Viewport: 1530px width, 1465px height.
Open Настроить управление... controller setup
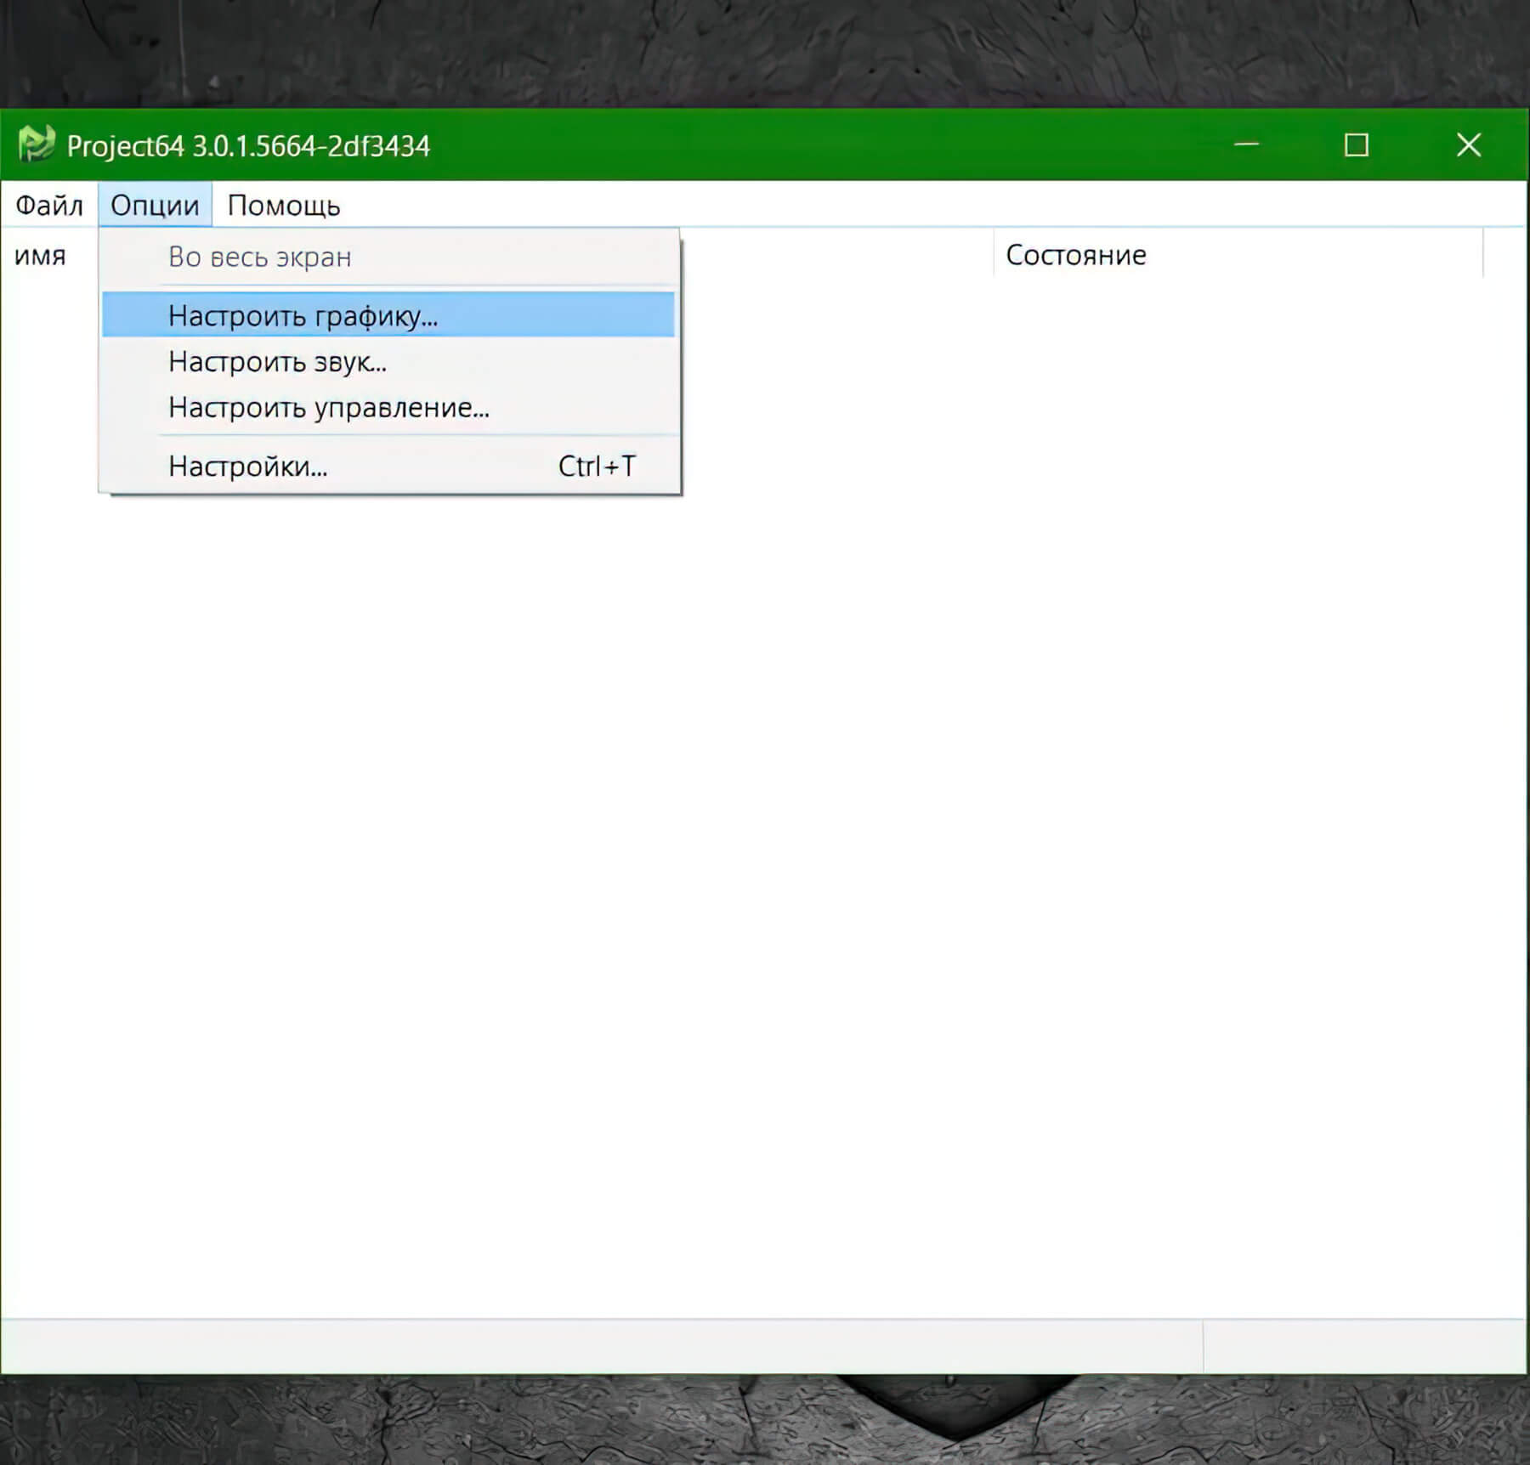pos(328,408)
